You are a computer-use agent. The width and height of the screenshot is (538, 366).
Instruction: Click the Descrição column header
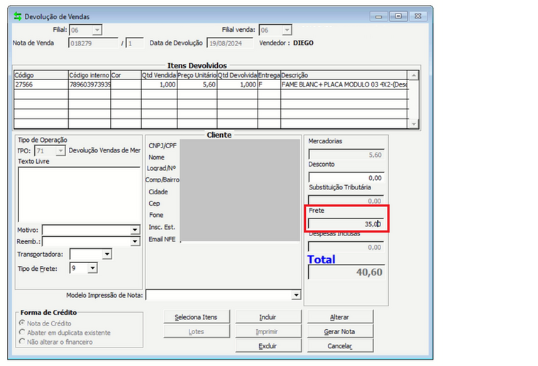pyautogui.click(x=344, y=75)
